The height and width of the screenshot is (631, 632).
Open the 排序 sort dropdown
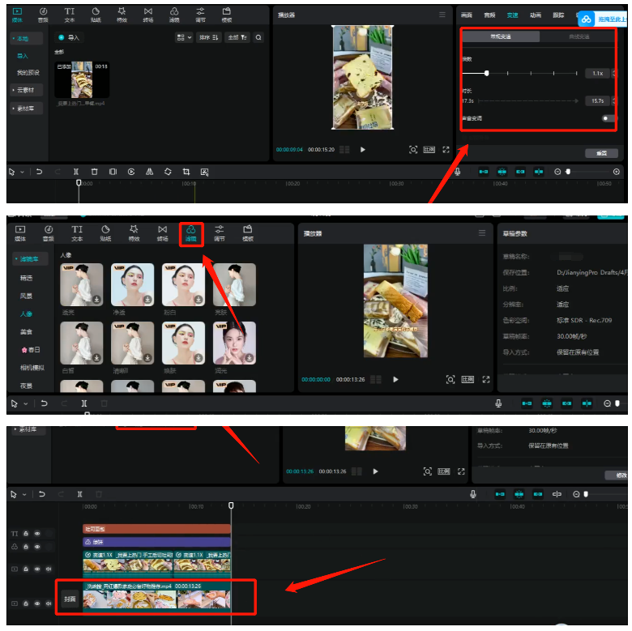click(x=209, y=37)
